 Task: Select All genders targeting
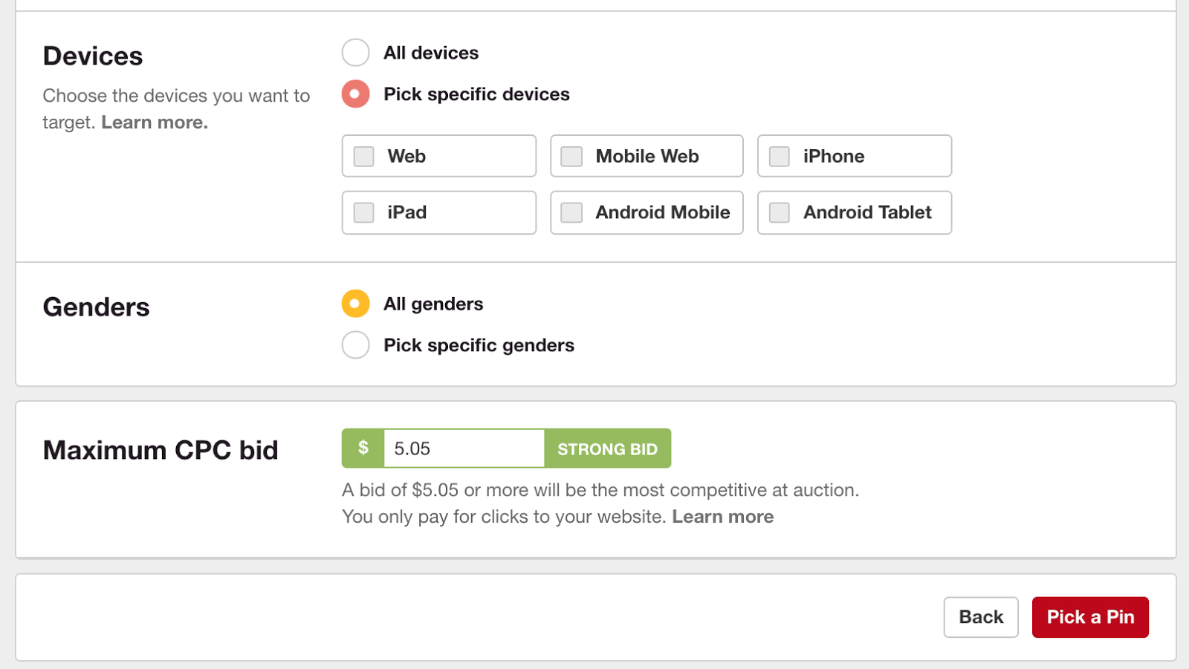[355, 304]
